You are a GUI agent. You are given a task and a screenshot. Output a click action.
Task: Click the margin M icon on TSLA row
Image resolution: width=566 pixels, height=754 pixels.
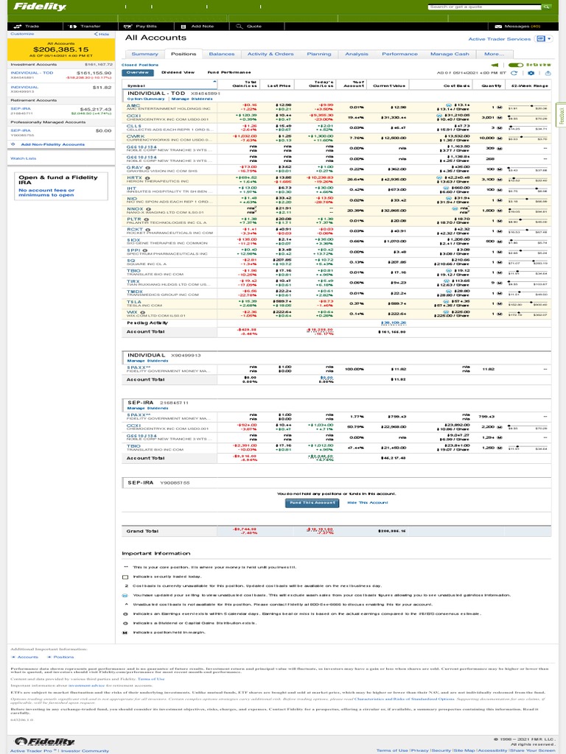[x=500, y=303]
